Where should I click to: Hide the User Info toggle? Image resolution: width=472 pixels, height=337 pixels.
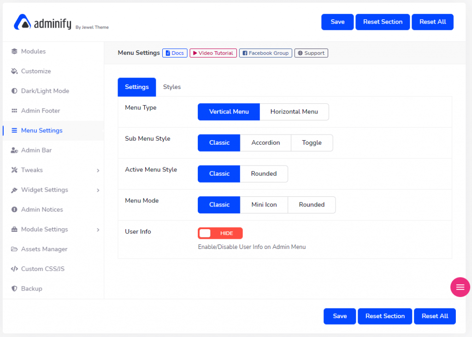pyautogui.click(x=220, y=233)
